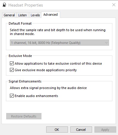Image resolution: width=118 pixels, height=135 pixels.
Task: Uncheck give exclusive mode applications priority
Action: click(x=12, y=70)
